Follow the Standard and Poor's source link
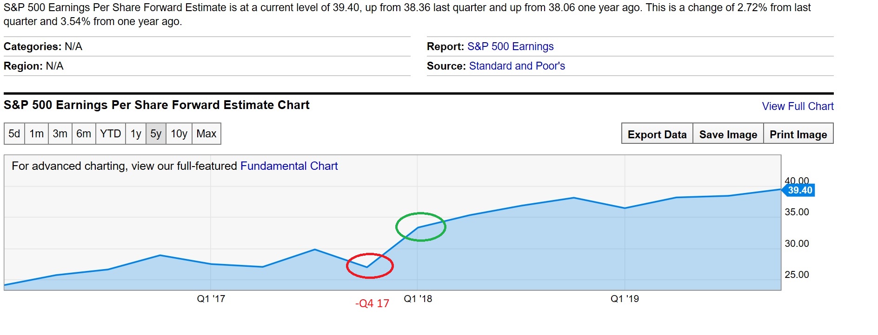Screen dimensions: 878x335 pos(517,66)
